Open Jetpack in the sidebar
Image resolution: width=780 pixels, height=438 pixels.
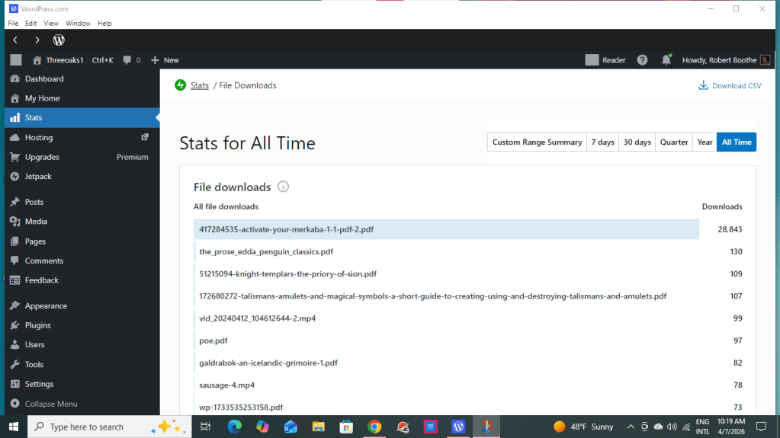38,177
